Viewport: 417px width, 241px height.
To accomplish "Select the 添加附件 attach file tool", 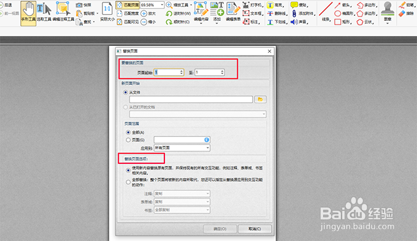I will click(x=303, y=13).
